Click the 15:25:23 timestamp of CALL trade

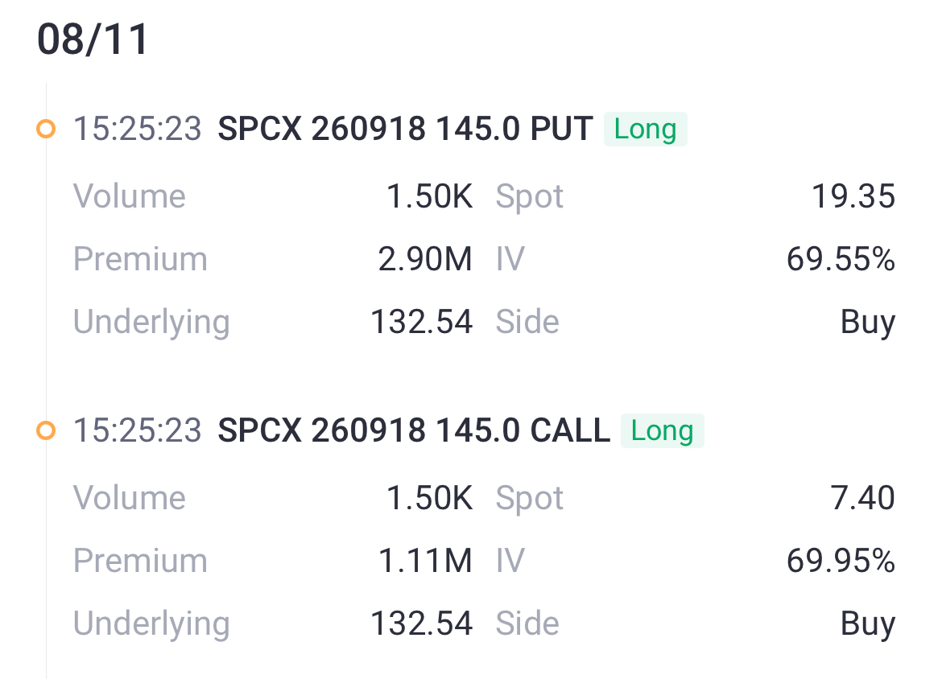(x=137, y=430)
